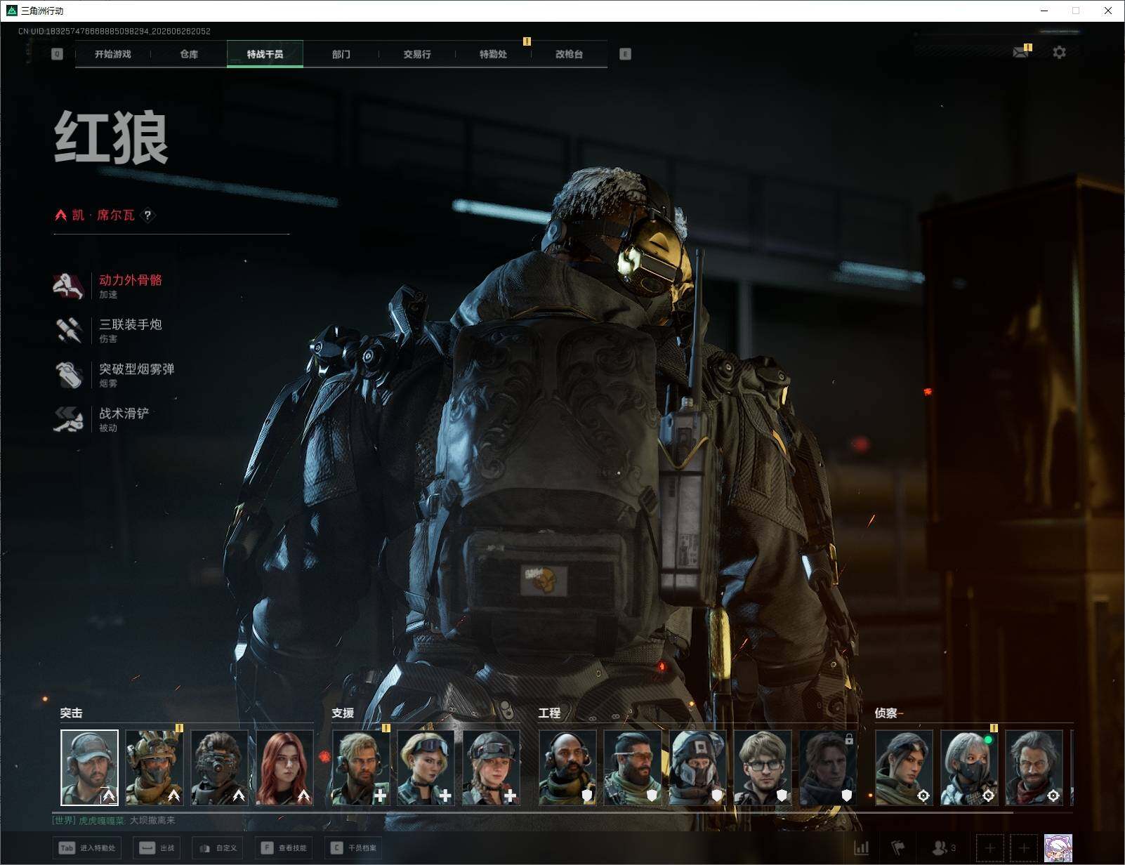The height and width of the screenshot is (865, 1125).
Task: Choose the red-haired female assault operator
Action: pyautogui.click(x=284, y=767)
